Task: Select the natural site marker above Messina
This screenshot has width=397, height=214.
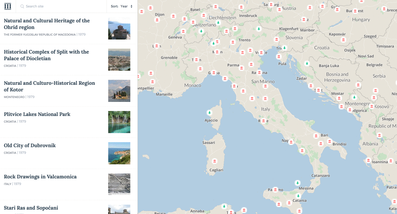Action: [298, 183]
